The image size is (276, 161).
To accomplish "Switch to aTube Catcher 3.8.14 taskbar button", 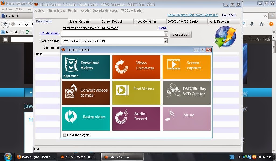I will point(79,157).
